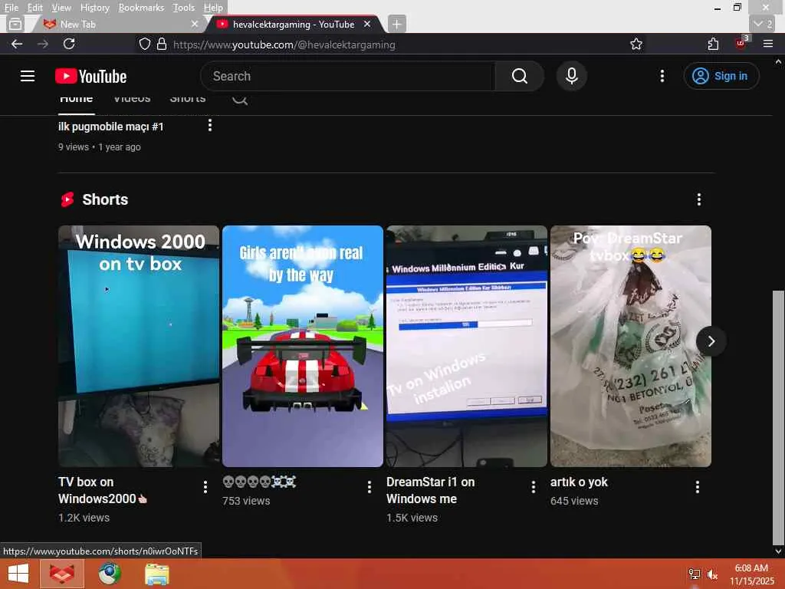Click scrollbar down arrow
The width and height of the screenshot is (785, 589).
coord(778,551)
